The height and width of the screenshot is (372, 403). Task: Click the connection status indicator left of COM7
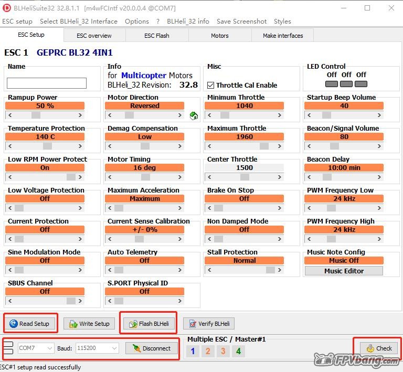pyautogui.click(x=8, y=348)
